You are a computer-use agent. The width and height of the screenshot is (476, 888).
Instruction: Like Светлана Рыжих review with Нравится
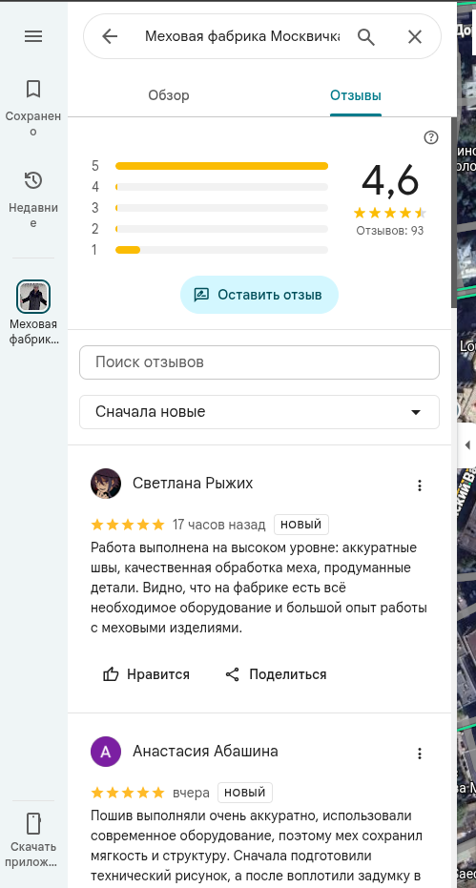(x=146, y=674)
